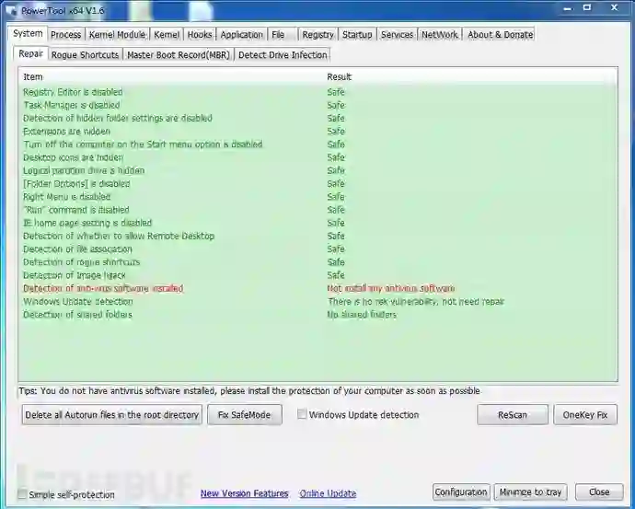Select 'IE home page setting is disabled' row
Image resolution: width=635 pixels, height=509 pixels.
click(317, 223)
